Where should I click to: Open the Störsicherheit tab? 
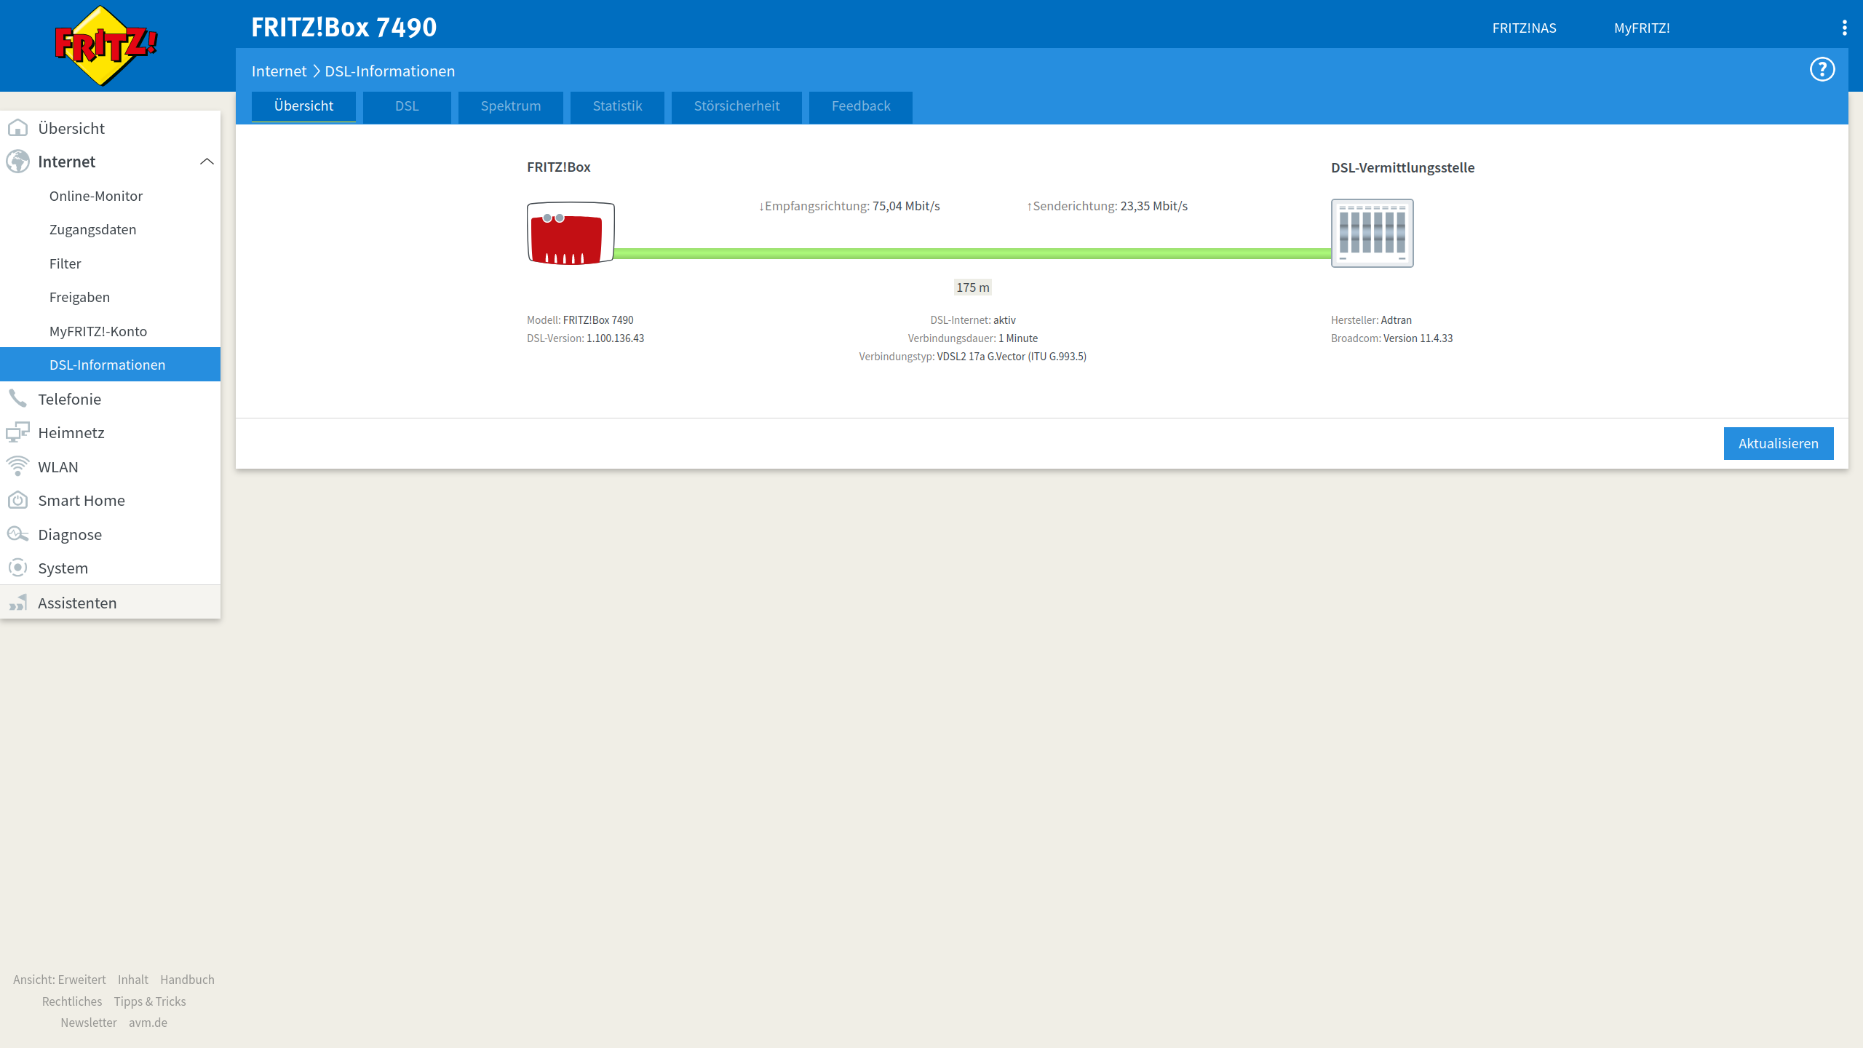point(736,106)
